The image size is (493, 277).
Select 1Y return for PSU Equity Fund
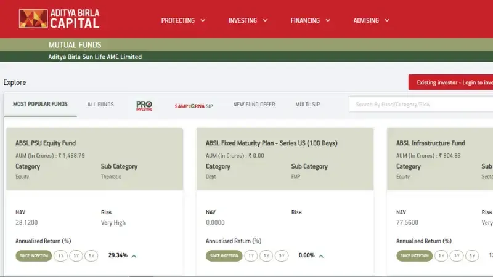pyautogui.click(x=60, y=255)
